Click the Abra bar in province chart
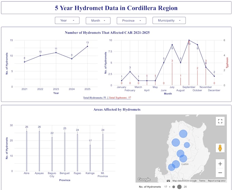232x190 pixels. [27, 151]
